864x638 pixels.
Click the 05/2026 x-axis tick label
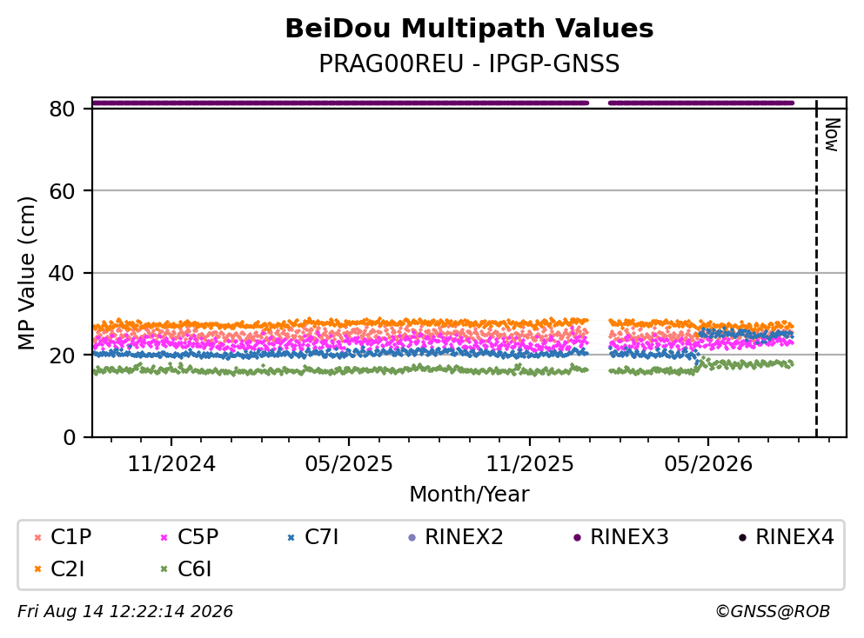[708, 464]
